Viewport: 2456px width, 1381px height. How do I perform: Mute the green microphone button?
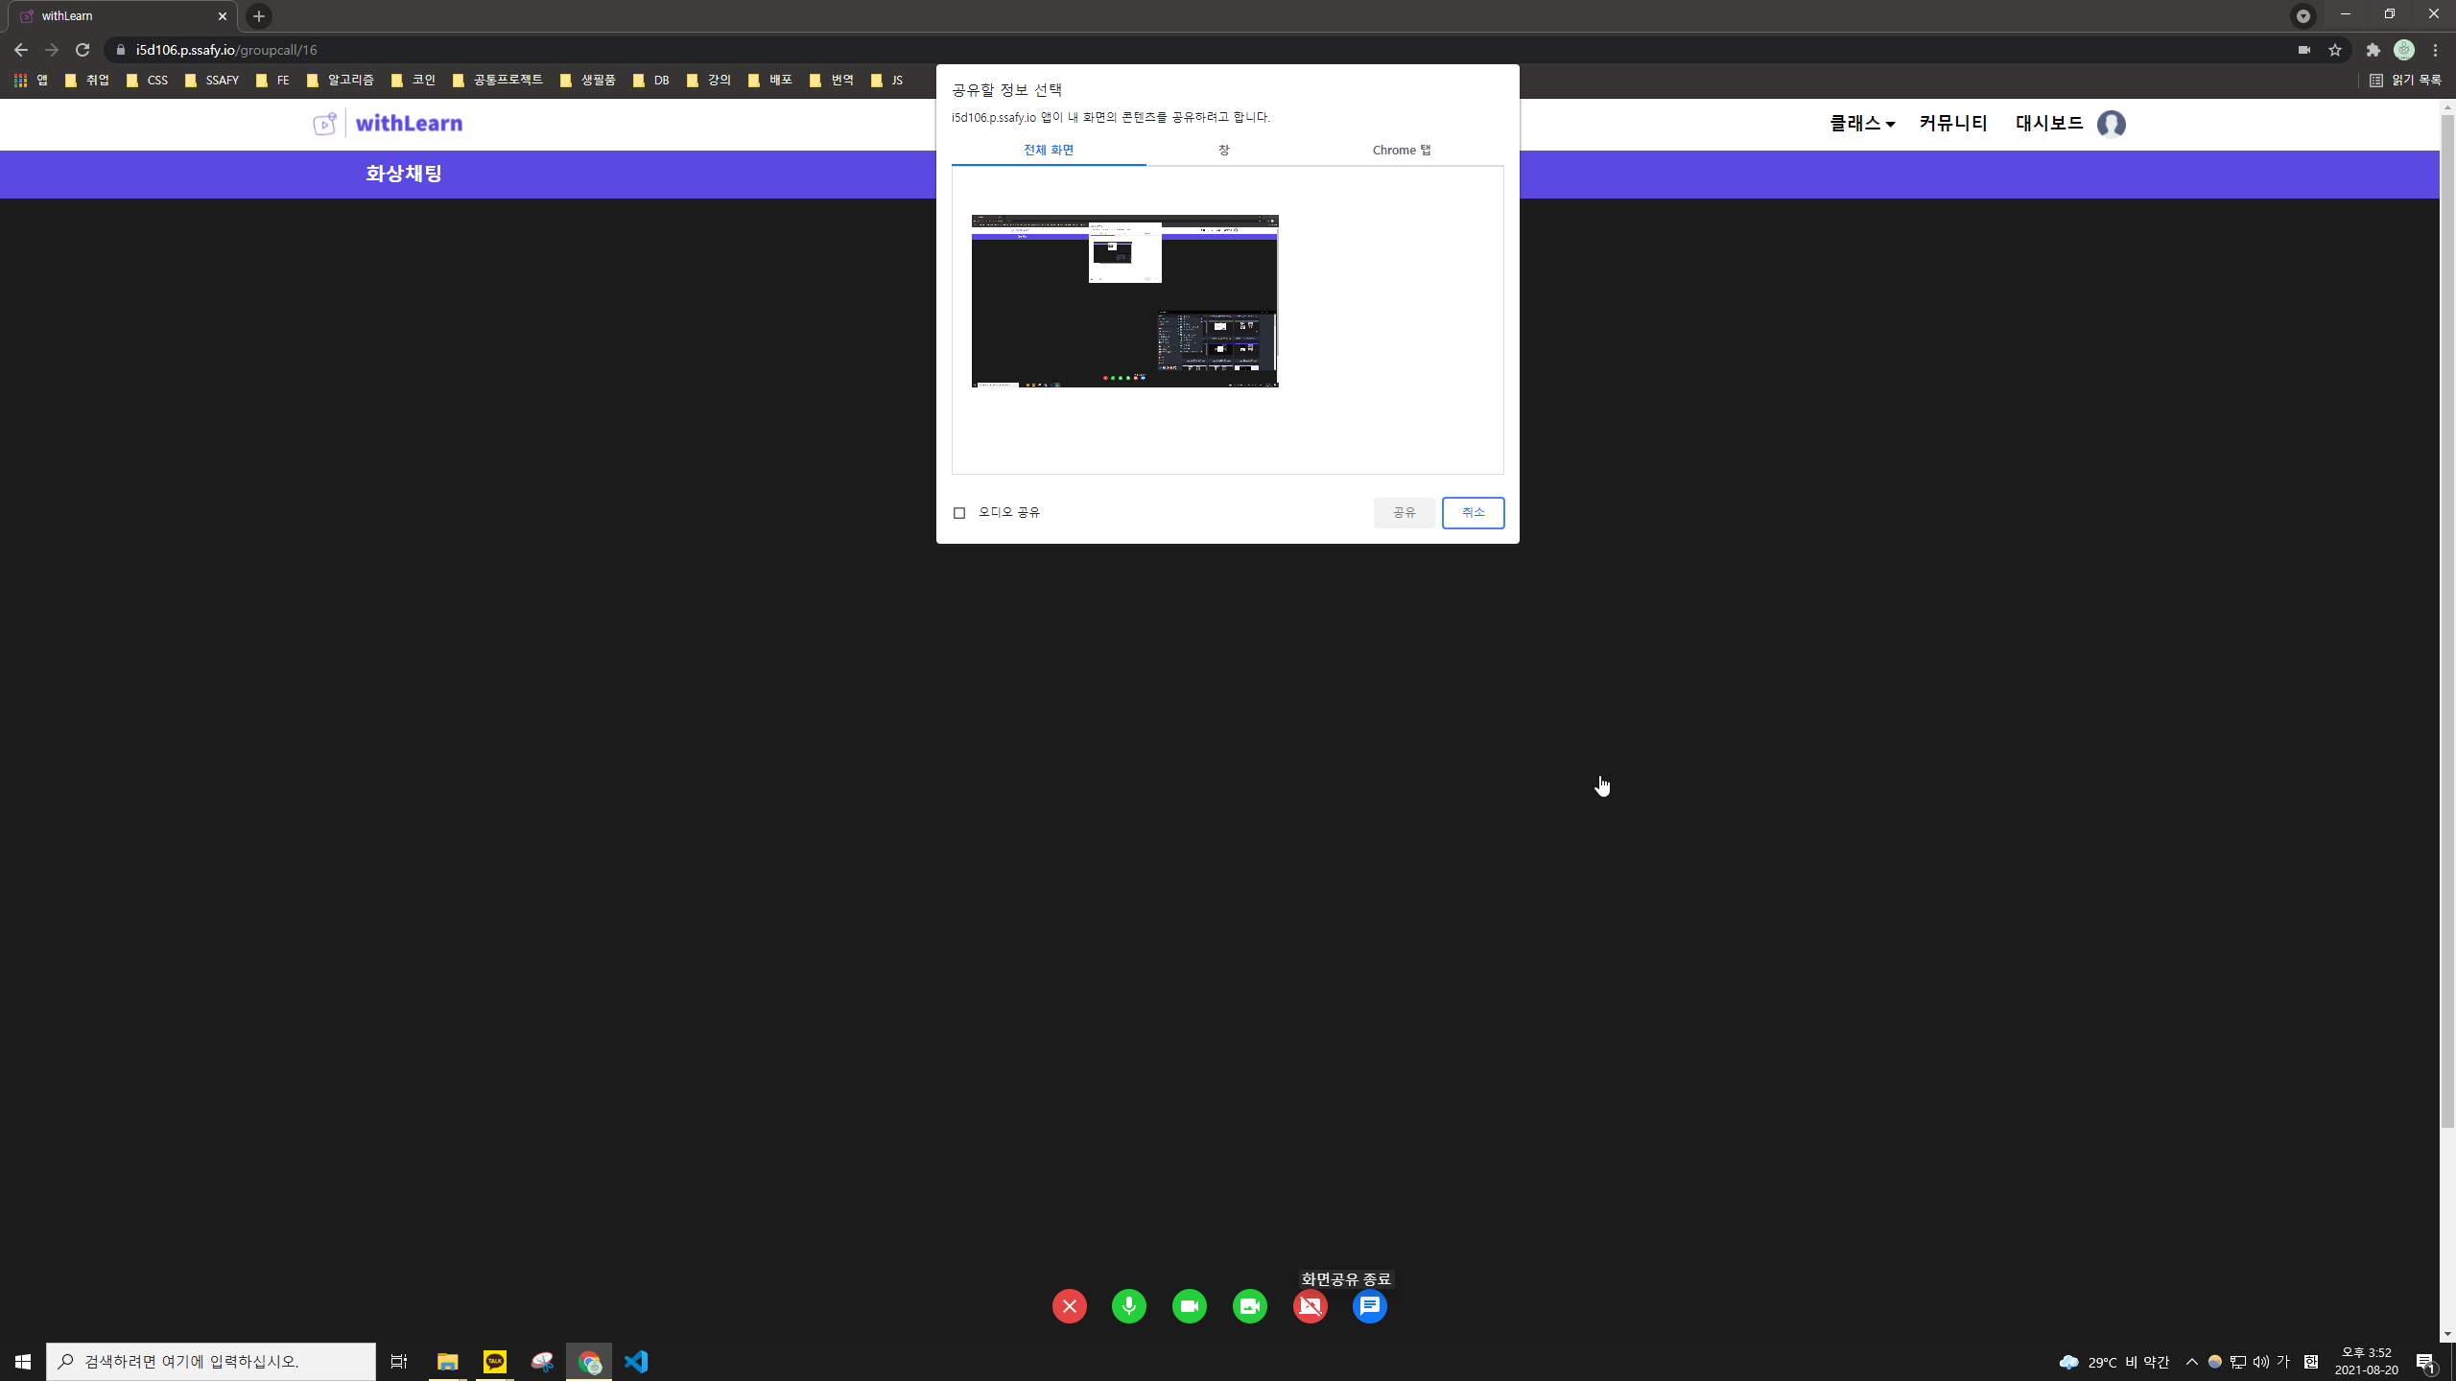click(1129, 1306)
